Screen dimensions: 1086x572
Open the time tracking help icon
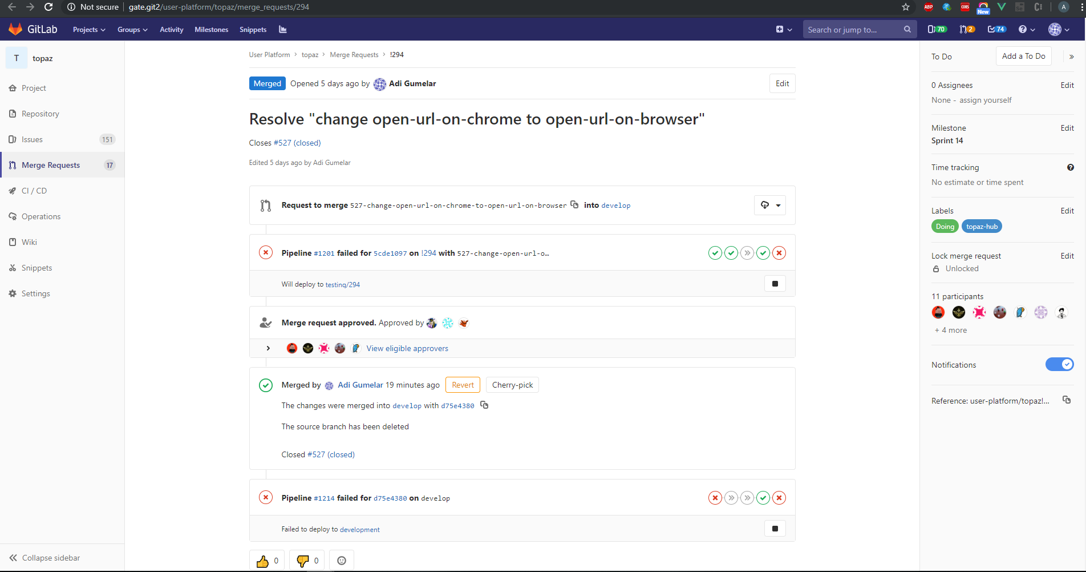(x=1071, y=167)
